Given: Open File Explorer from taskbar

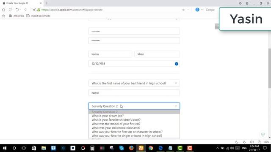Looking at the screenshot, I should pos(44,148).
